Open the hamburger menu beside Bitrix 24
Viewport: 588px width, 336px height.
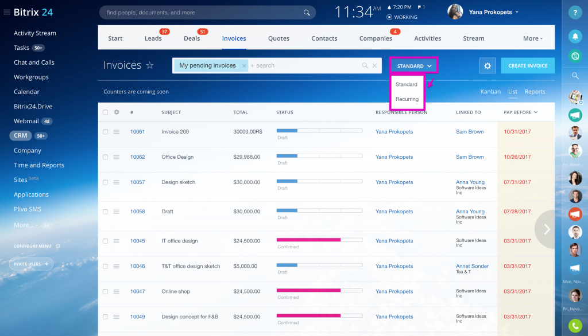[7, 13]
